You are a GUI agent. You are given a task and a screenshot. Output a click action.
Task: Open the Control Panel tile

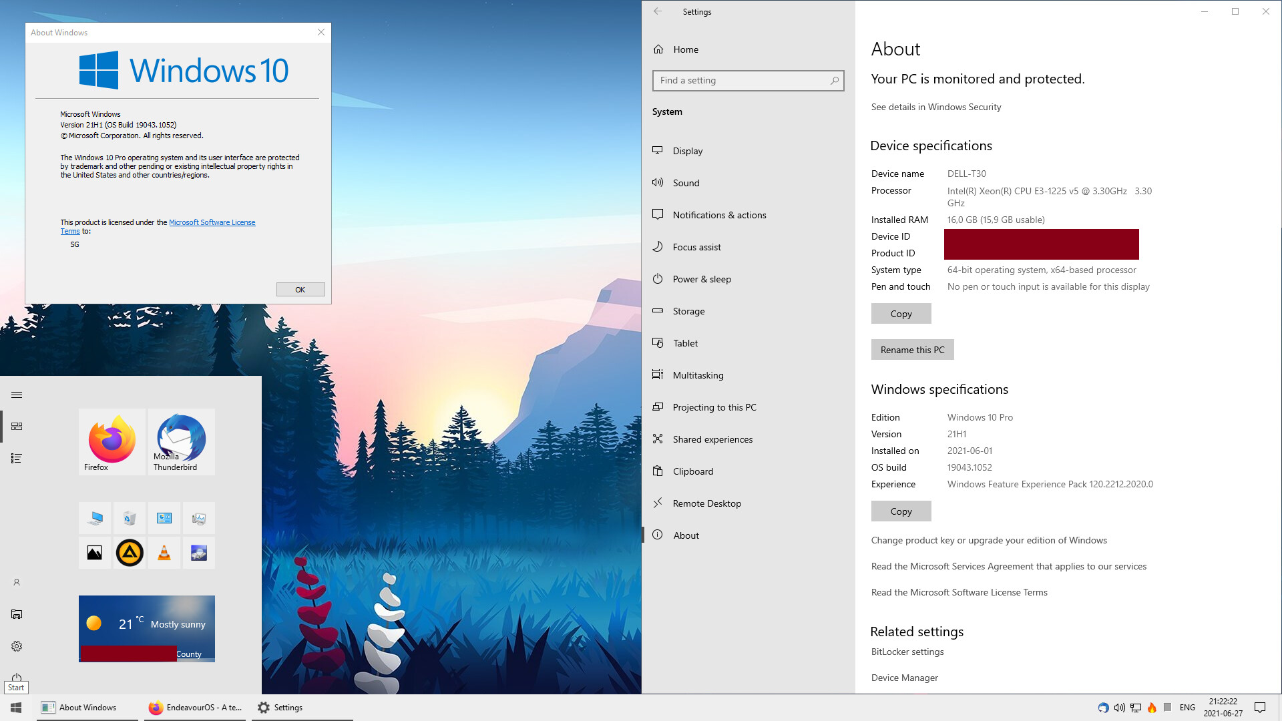(x=164, y=518)
